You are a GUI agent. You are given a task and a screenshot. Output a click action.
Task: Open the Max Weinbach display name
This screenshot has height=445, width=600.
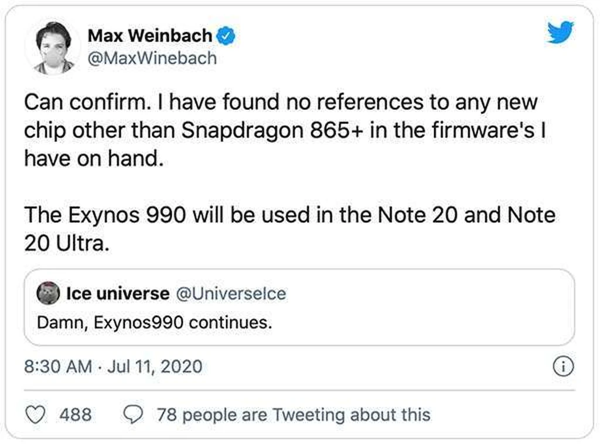150,36
